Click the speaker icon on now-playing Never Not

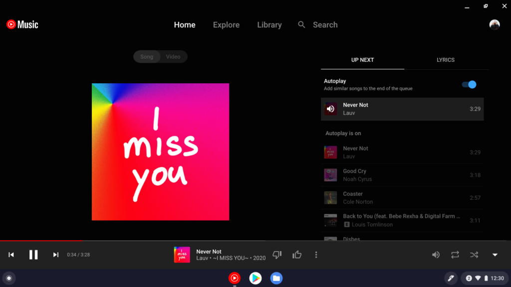[330, 109]
